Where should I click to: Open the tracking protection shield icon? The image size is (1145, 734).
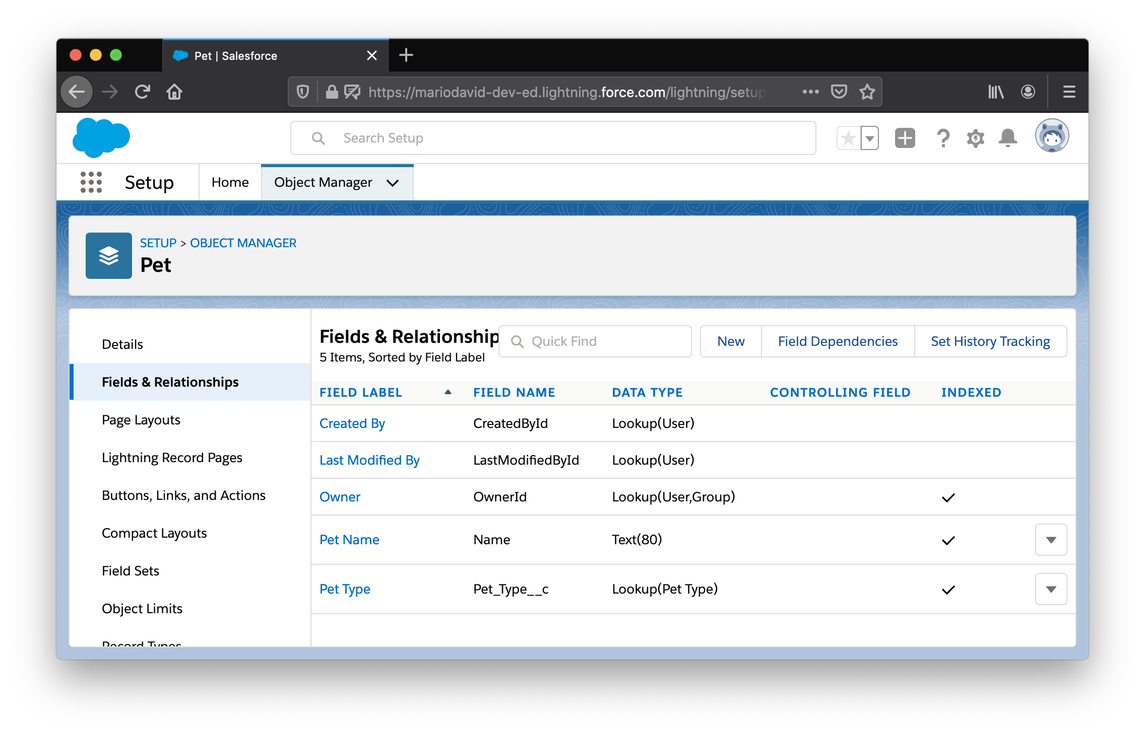click(x=302, y=92)
